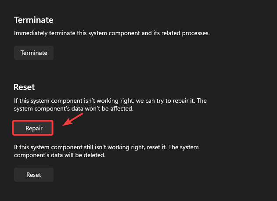Image resolution: width=277 pixels, height=201 pixels.
Task: Click the Terminate section heading
Action: (x=34, y=20)
